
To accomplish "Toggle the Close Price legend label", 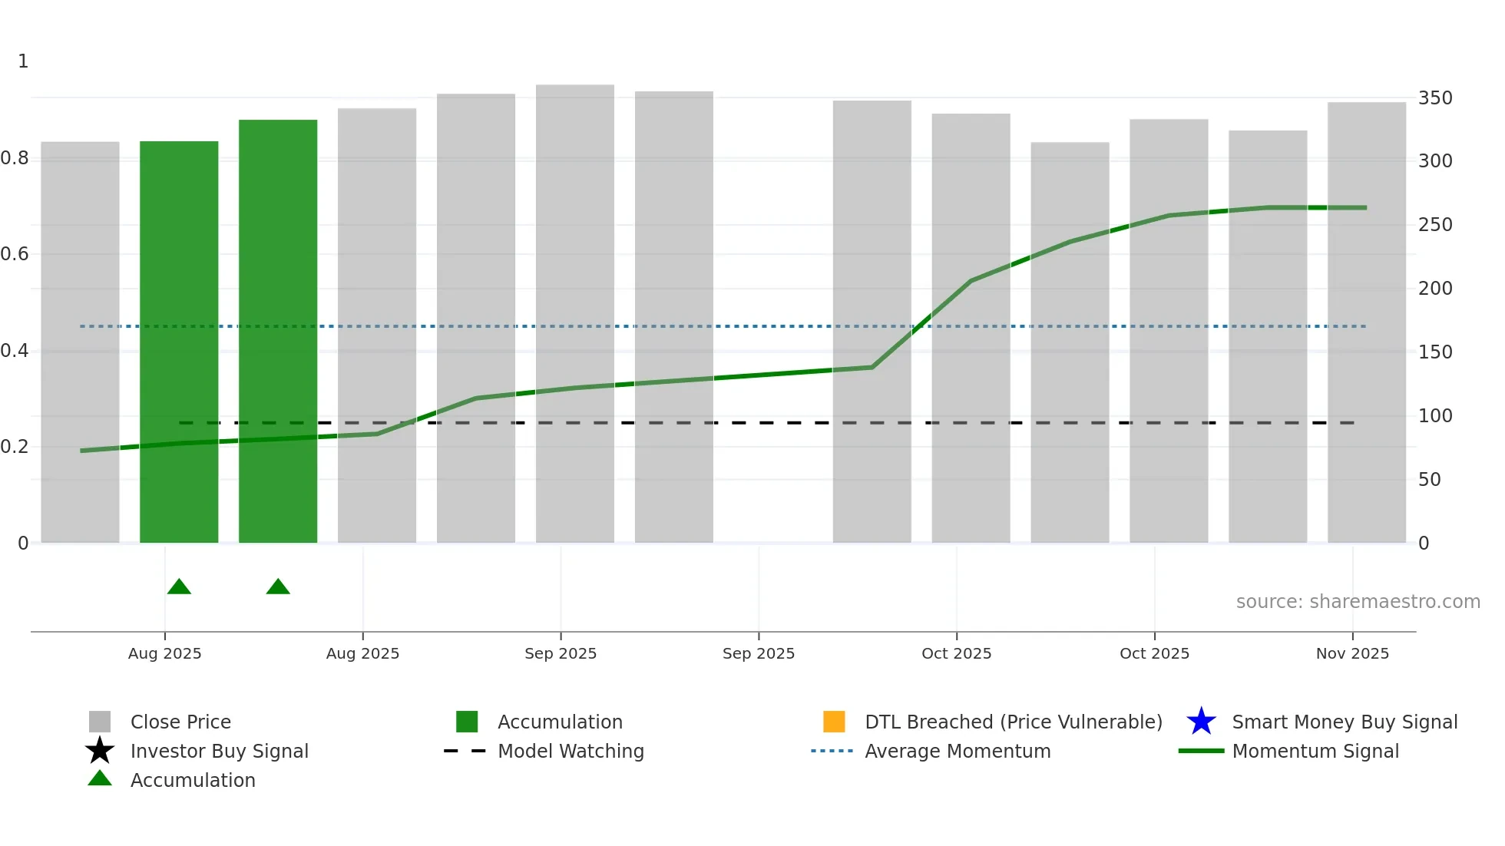I will (x=180, y=722).
